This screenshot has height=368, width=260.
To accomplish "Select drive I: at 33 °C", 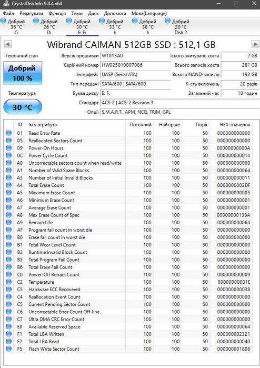I will click(x=115, y=27).
